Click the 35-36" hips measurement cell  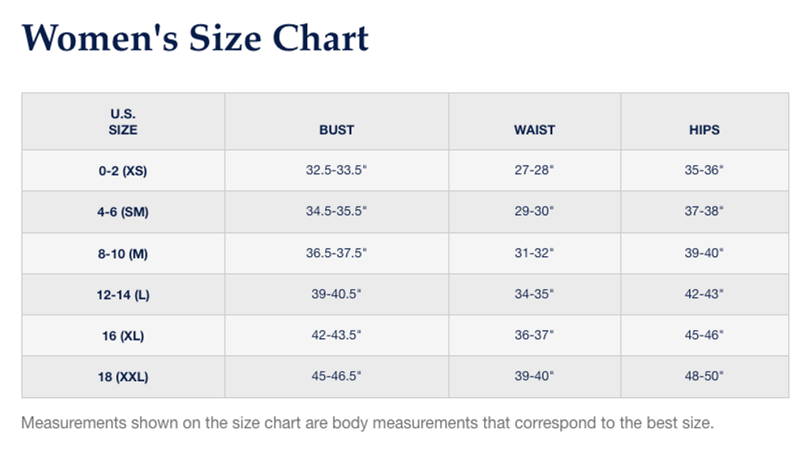(x=704, y=171)
